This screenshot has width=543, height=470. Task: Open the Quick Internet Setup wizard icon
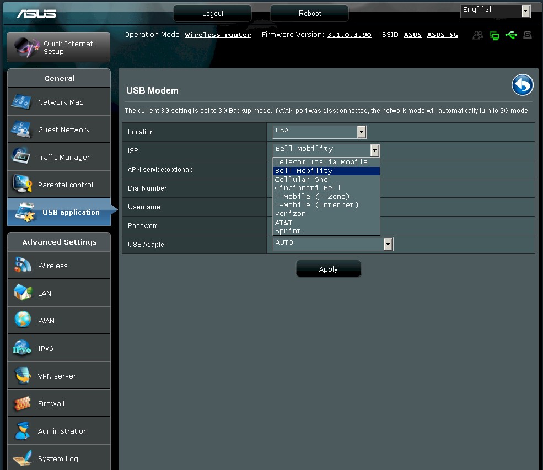click(x=27, y=47)
